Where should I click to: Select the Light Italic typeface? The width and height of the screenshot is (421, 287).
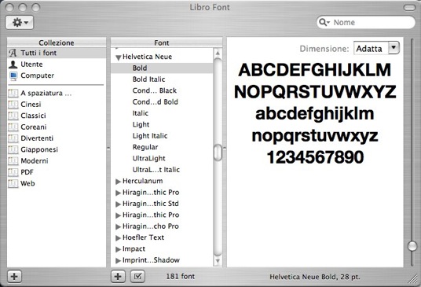click(162, 136)
